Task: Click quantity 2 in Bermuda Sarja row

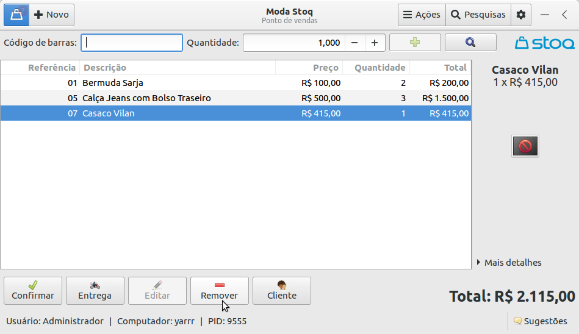Action: point(403,83)
